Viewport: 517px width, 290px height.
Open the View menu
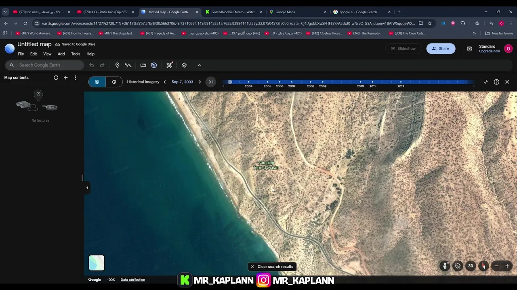[x=47, y=54]
